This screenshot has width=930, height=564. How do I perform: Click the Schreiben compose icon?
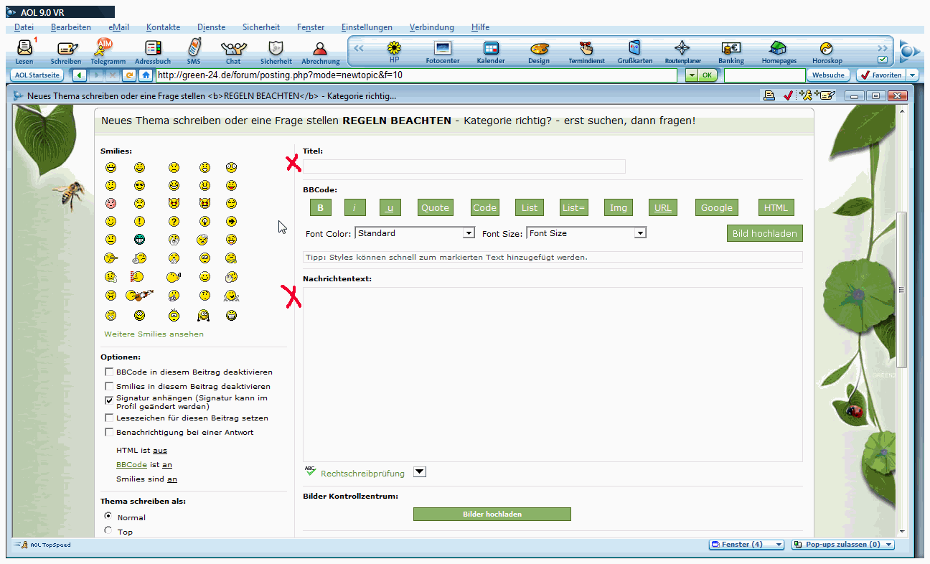[x=66, y=49]
